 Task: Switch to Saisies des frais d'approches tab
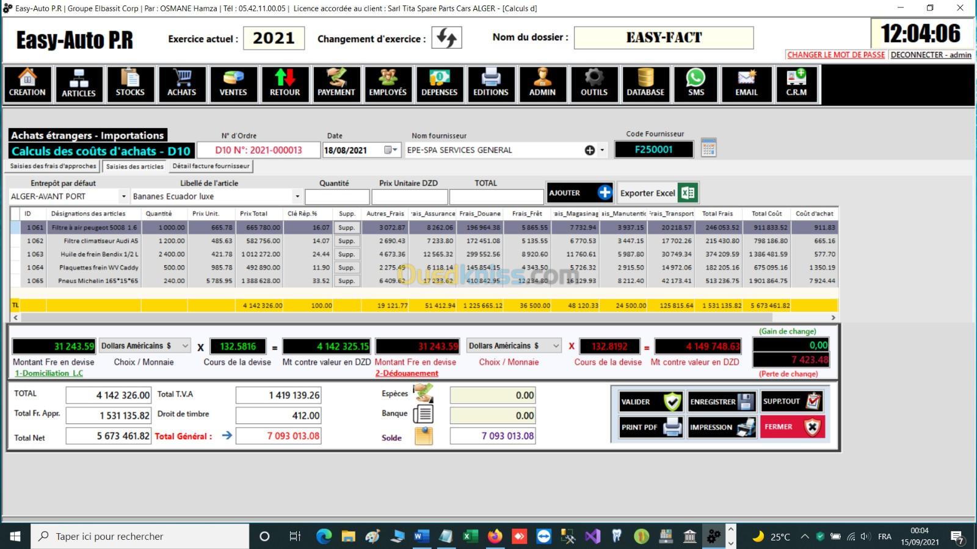[x=53, y=166]
